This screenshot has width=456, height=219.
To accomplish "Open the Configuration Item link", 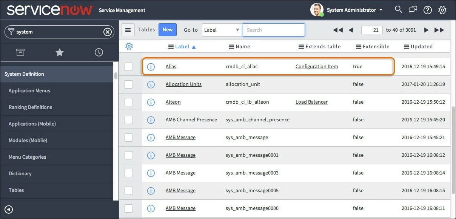I will pyautogui.click(x=317, y=67).
